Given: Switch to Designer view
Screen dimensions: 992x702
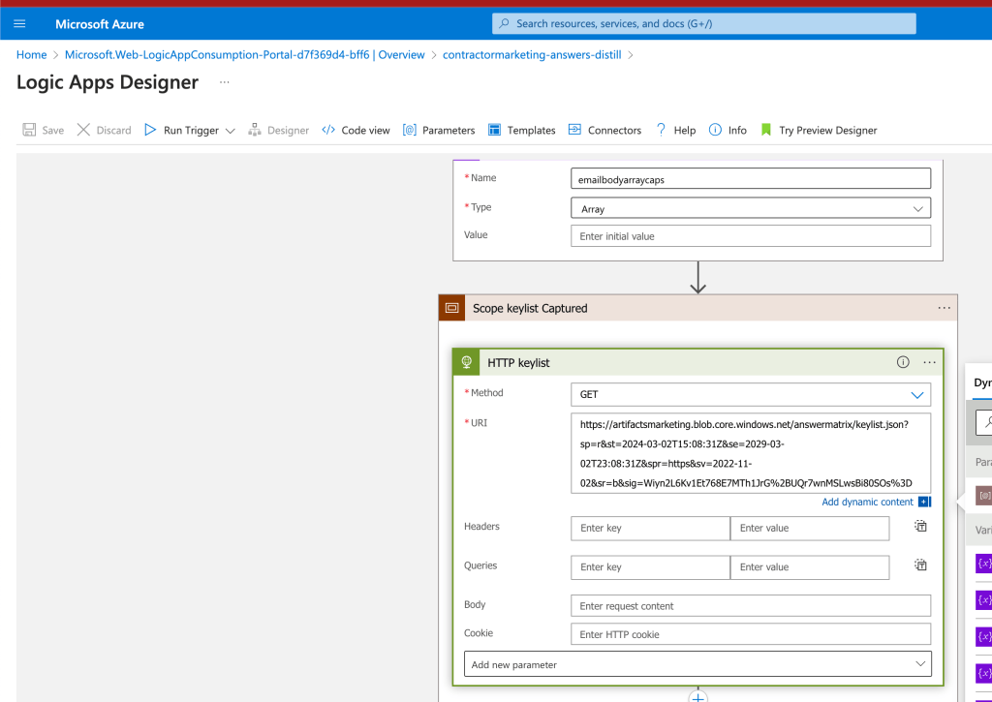Looking at the screenshot, I should [278, 131].
